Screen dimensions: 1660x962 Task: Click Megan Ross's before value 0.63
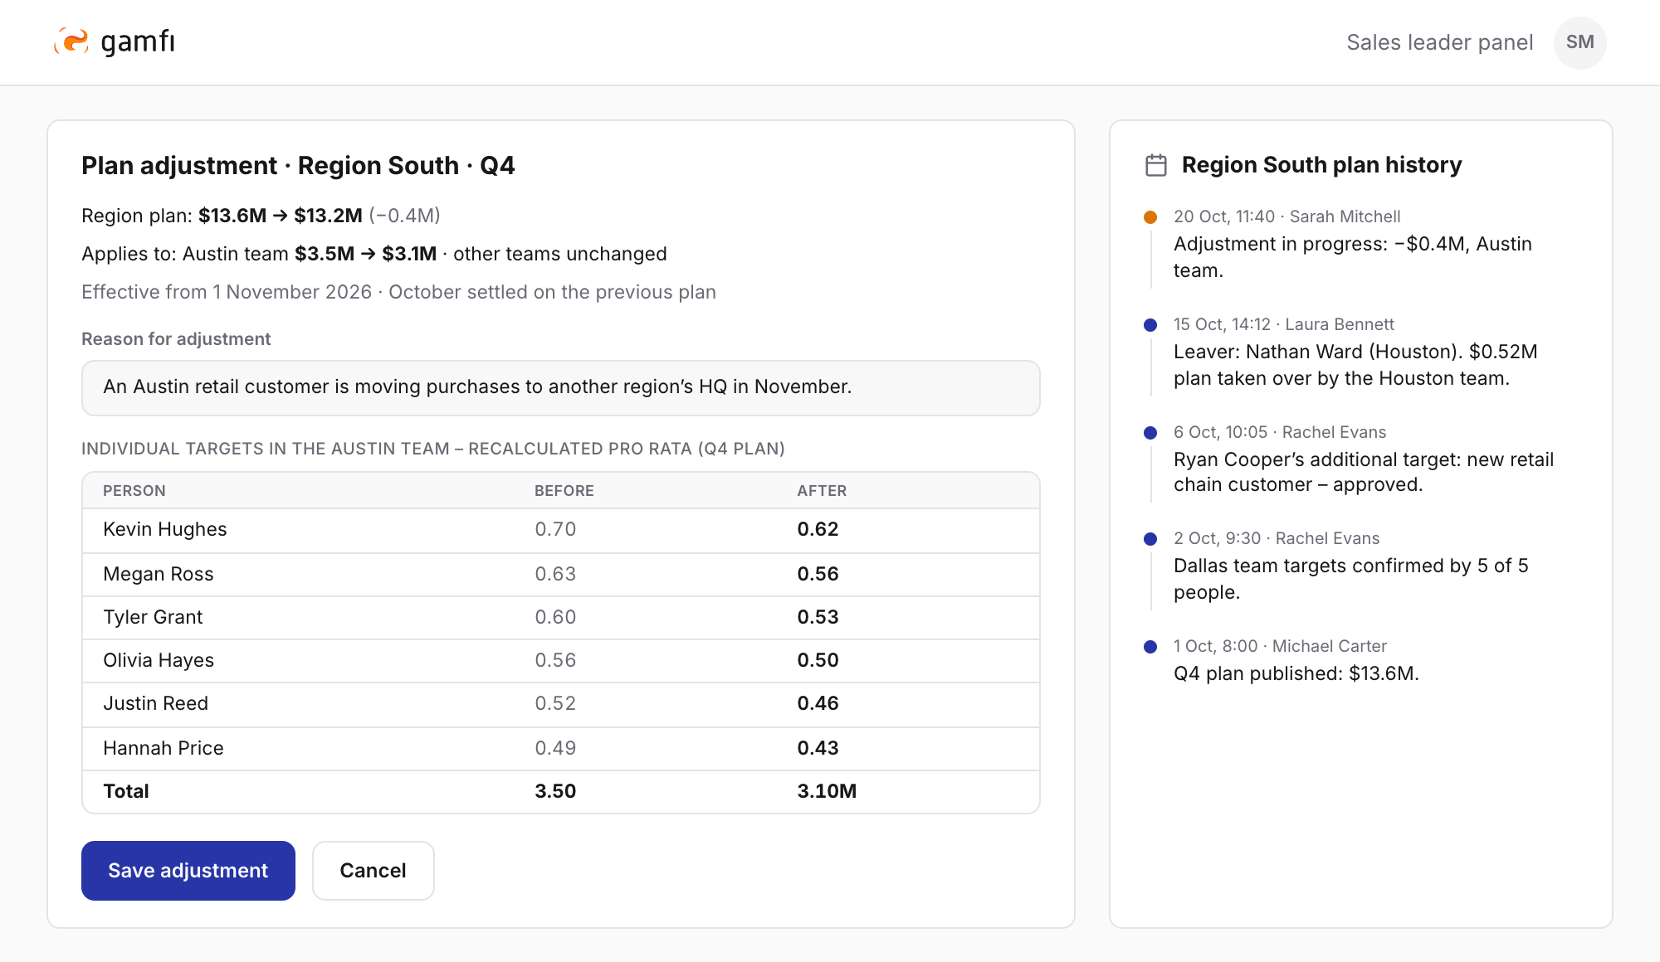pos(555,574)
